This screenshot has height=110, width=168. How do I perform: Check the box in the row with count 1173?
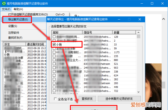tap(54, 52)
